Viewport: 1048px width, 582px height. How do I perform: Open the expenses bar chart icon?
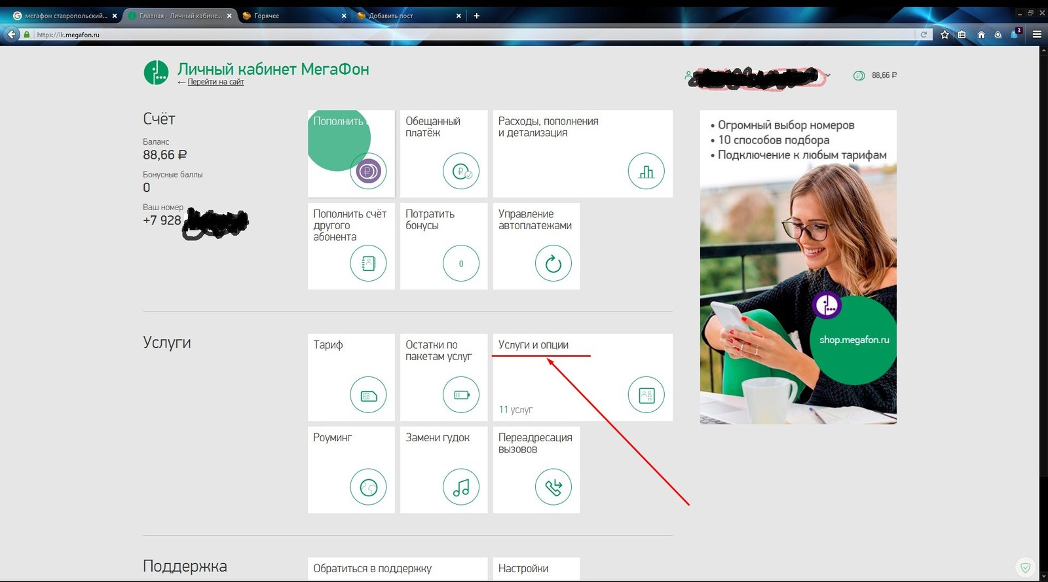click(x=646, y=172)
